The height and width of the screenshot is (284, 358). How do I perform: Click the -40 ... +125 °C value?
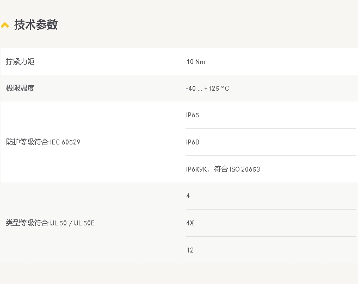(x=207, y=89)
